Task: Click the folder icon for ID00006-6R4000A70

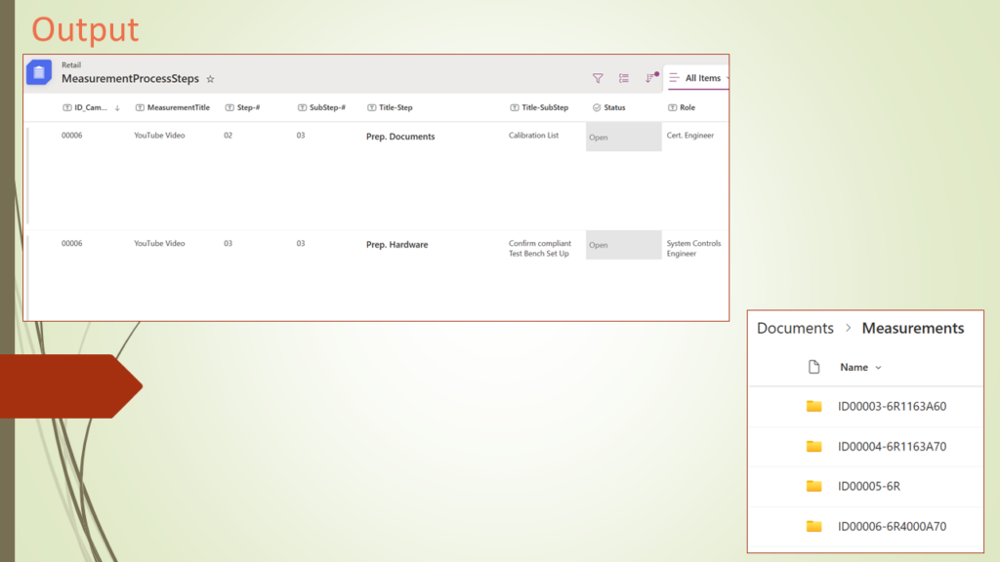Action: pos(813,526)
